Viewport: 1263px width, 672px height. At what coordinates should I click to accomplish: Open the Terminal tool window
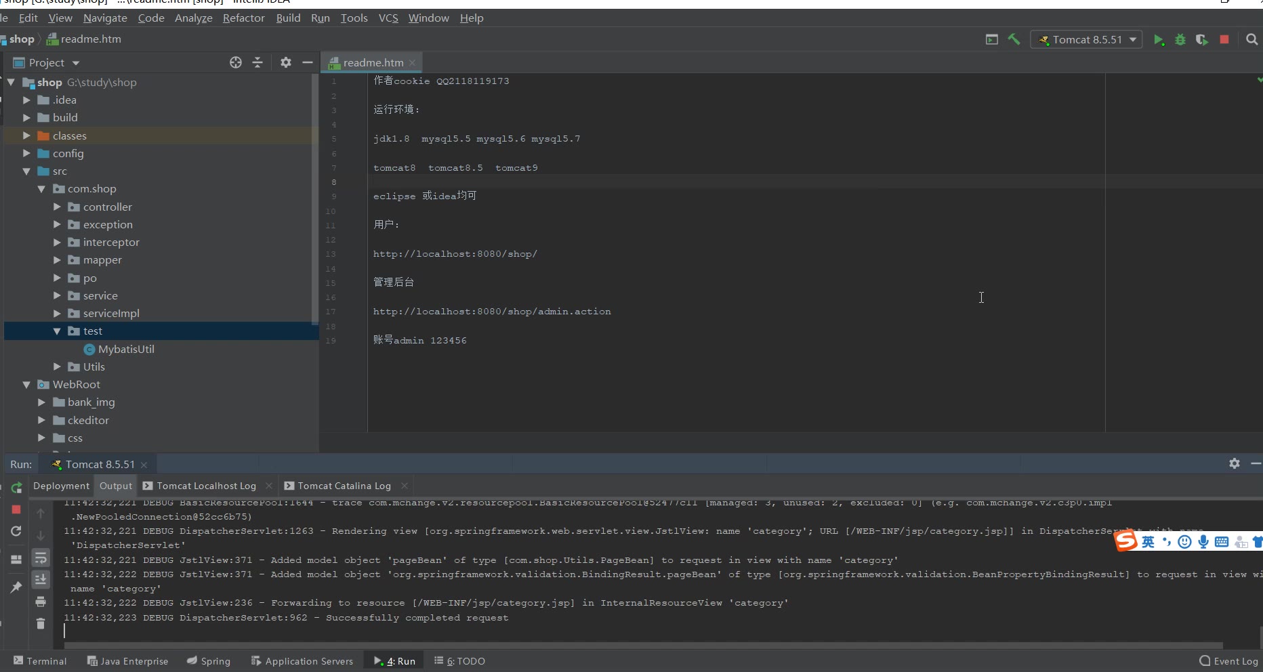[40, 661]
